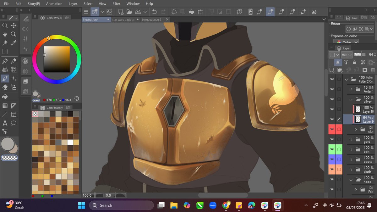The image size is (377, 212).
Task: Click the zoom value field showing 100.0
Action: (88, 195)
